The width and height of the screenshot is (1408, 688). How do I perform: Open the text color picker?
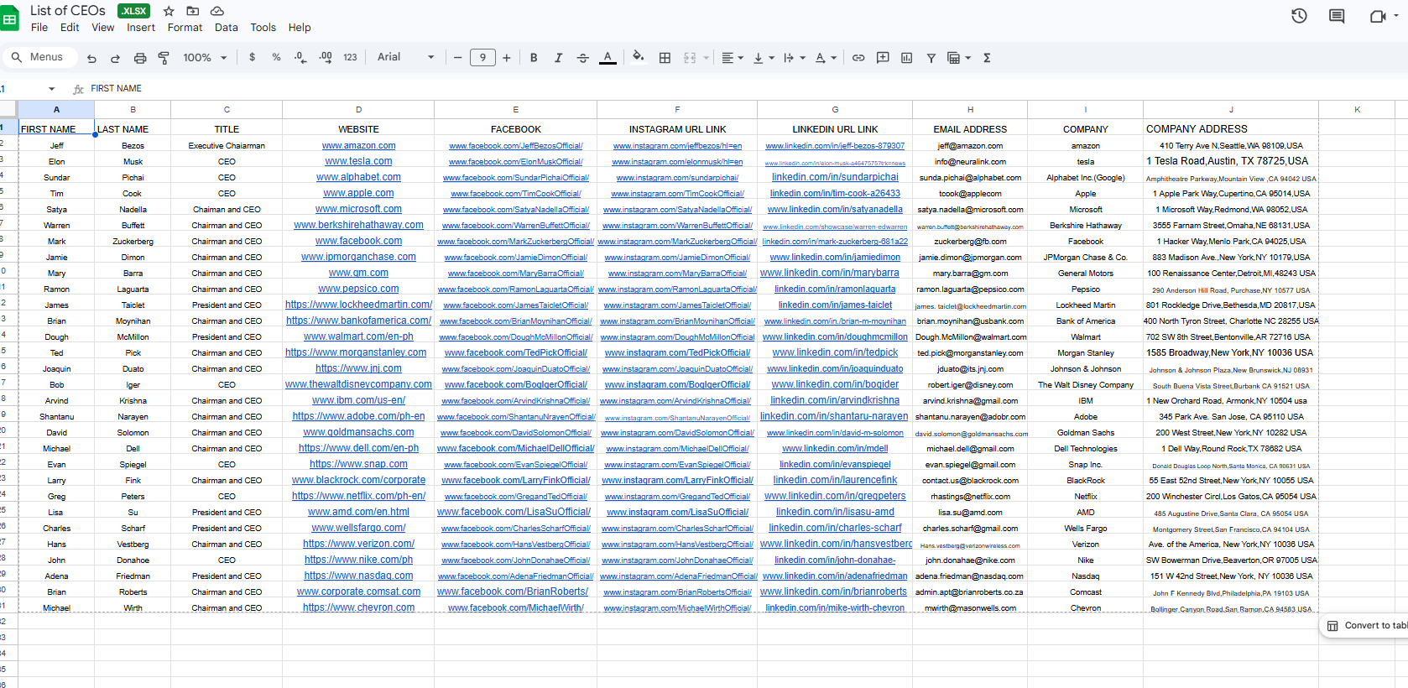pyautogui.click(x=608, y=58)
